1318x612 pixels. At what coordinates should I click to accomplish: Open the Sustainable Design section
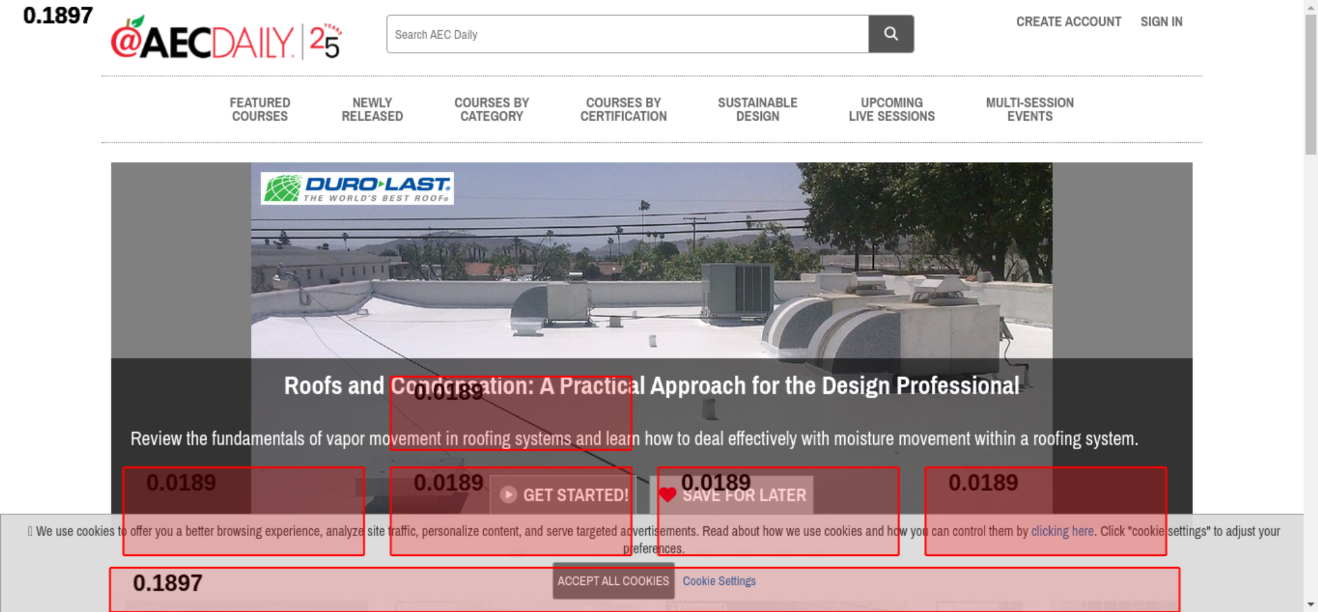(x=757, y=109)
